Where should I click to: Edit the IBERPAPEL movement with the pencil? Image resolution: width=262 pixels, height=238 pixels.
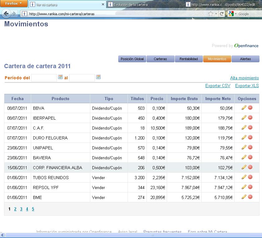(x=244, y=118)
